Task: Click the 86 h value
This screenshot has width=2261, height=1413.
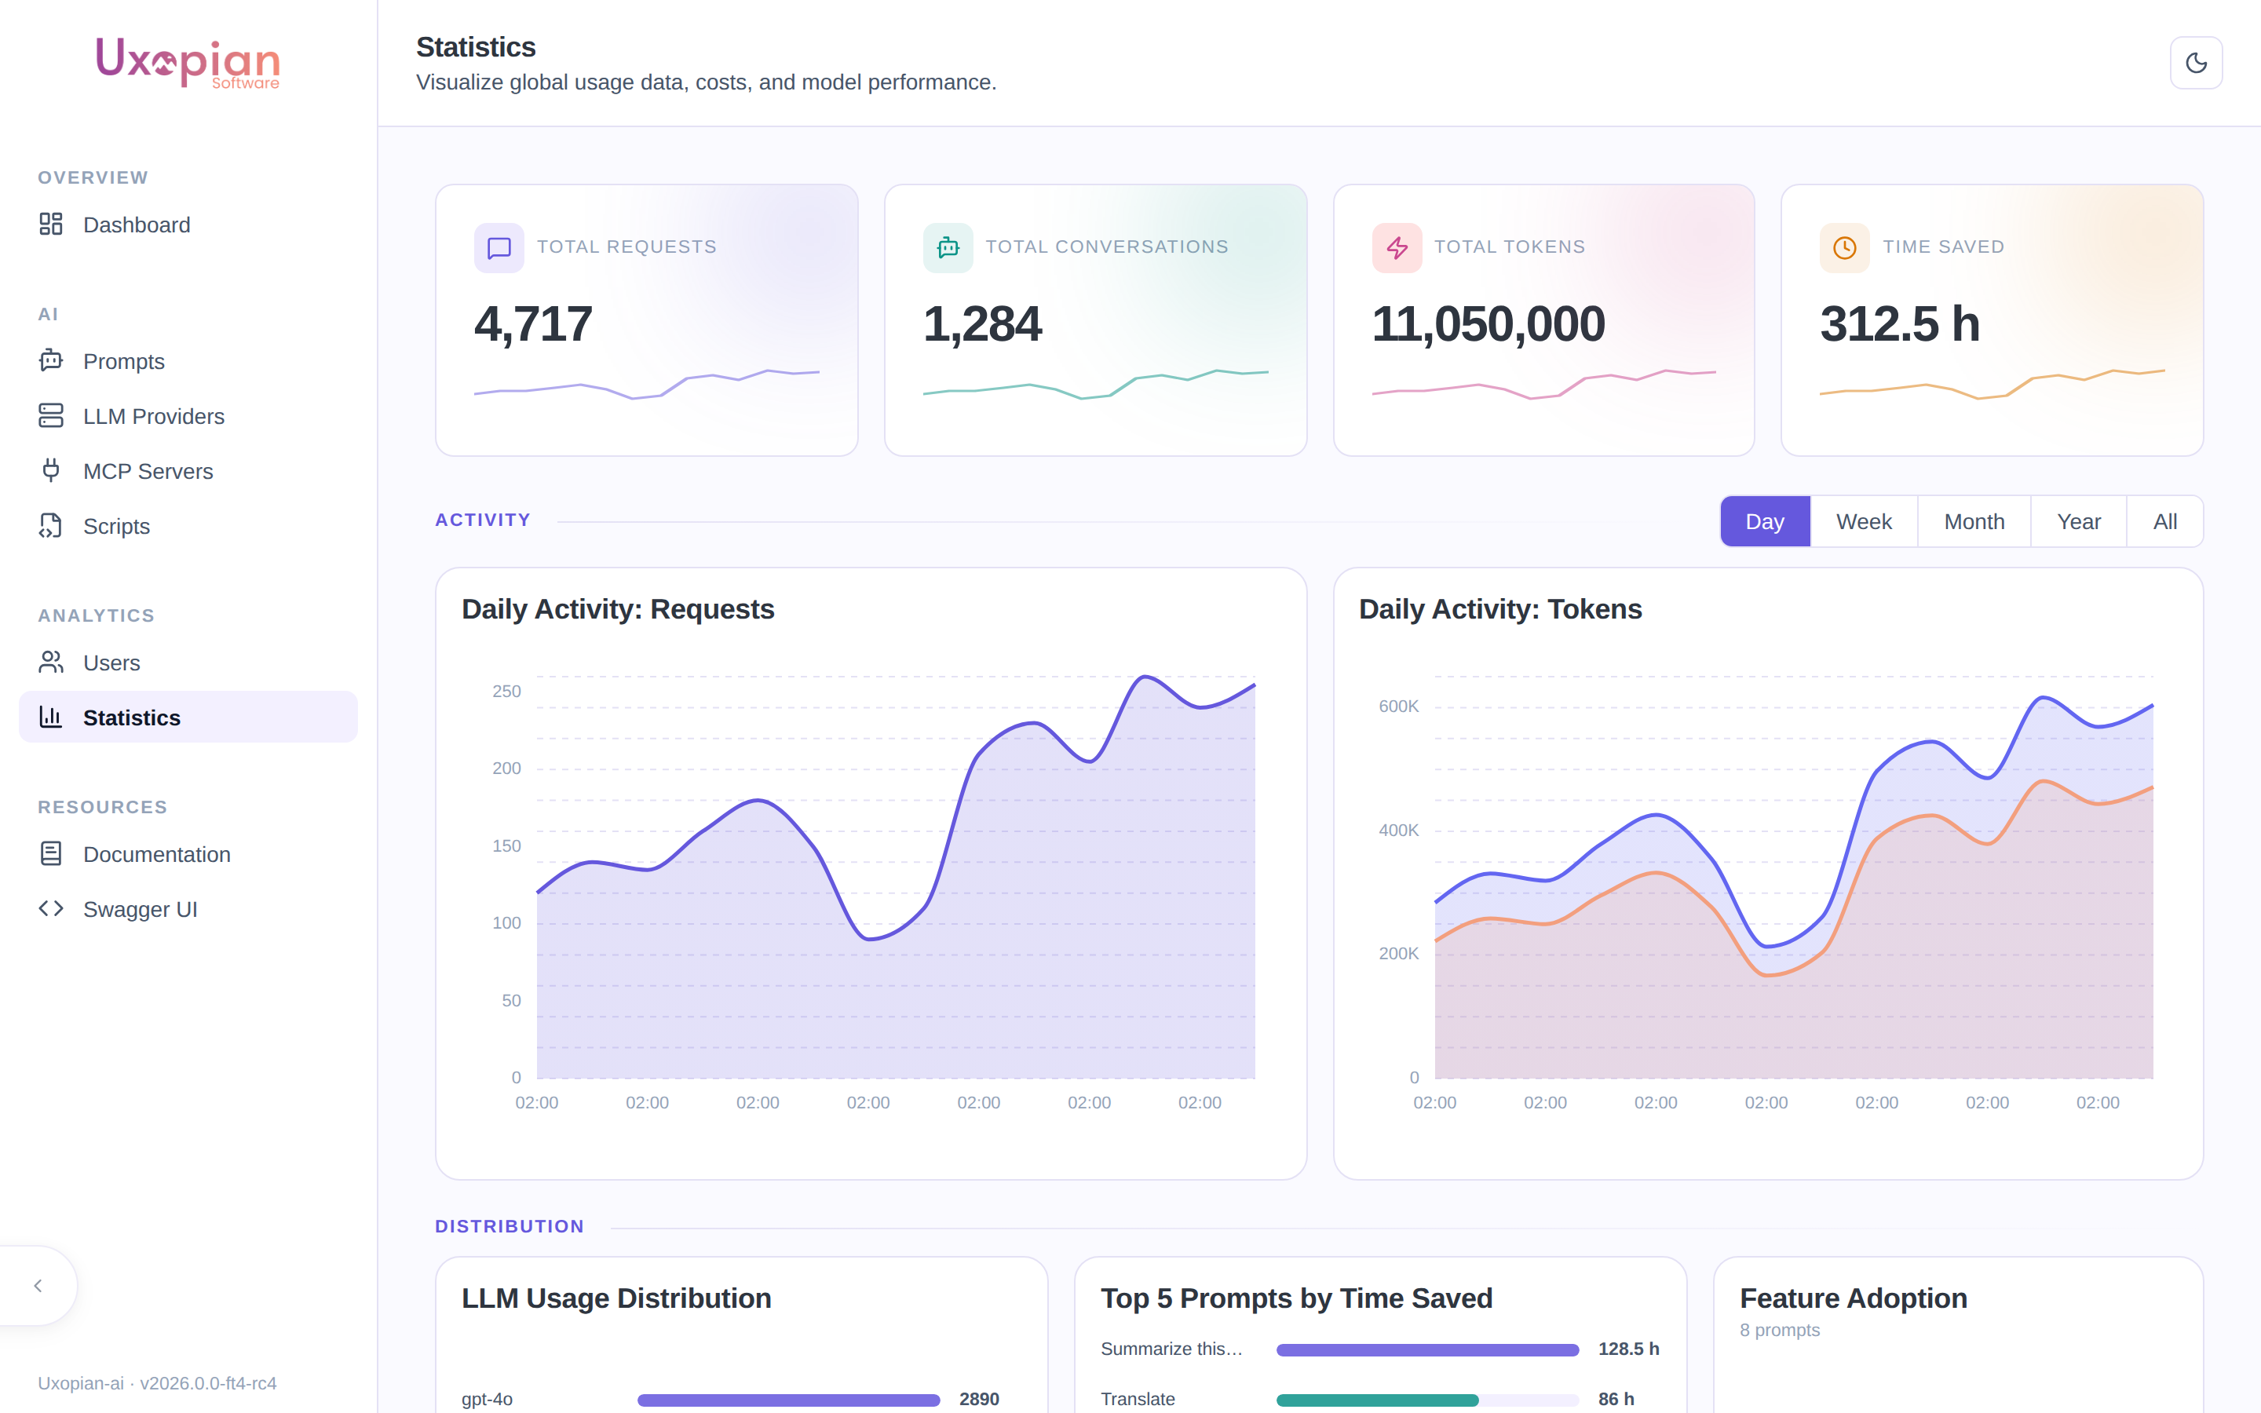Action: (x=1616, y=1399)
